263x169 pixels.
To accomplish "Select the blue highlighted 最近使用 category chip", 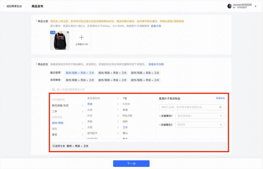I will click(80, 73).
